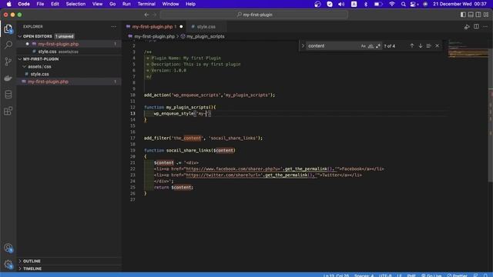
Task: Select my-first-plugin.php in Open Editors list
Action: (69, 44)
